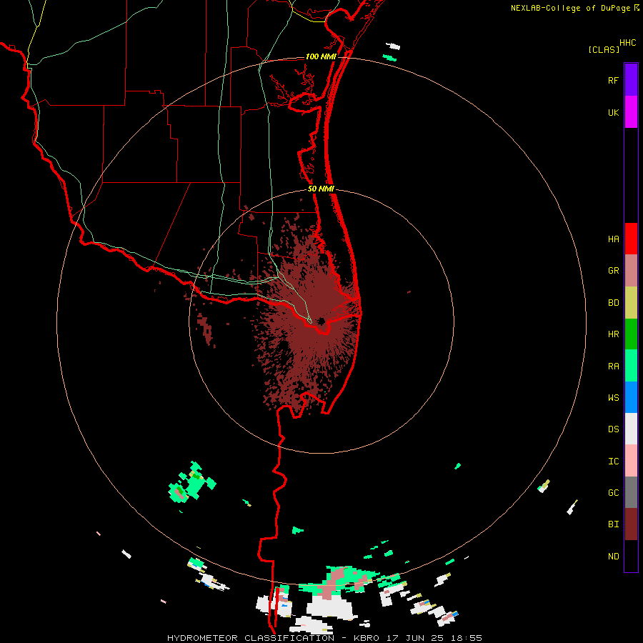Click the 18:55 timestamp
Screen dimensions: 643x643
coord(467,638)
